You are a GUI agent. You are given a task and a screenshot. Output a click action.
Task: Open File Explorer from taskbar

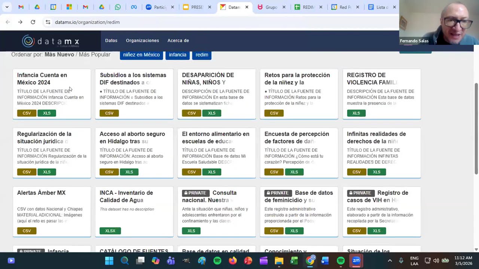(279, 260)
